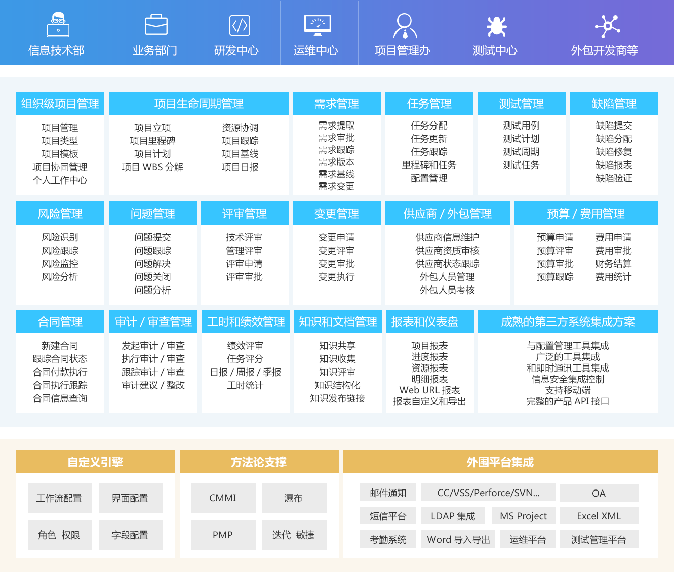Open the 任务管理 header
The image size is (674, 572).
pos(429,103)
